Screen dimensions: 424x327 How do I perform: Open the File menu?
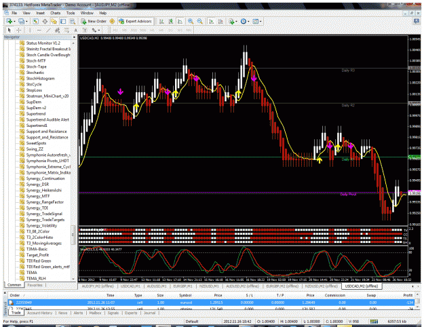tap(14, 13)
